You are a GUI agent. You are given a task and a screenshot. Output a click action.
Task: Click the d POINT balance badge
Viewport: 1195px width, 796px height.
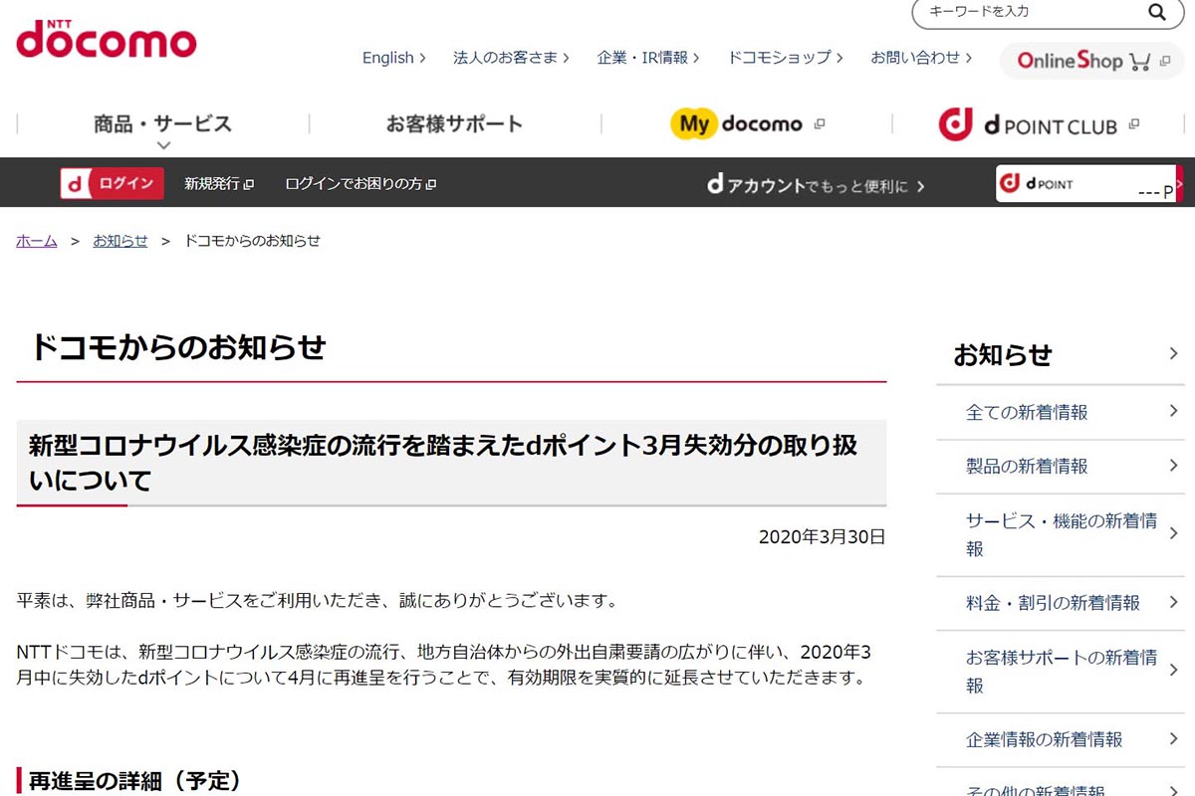1087,184
